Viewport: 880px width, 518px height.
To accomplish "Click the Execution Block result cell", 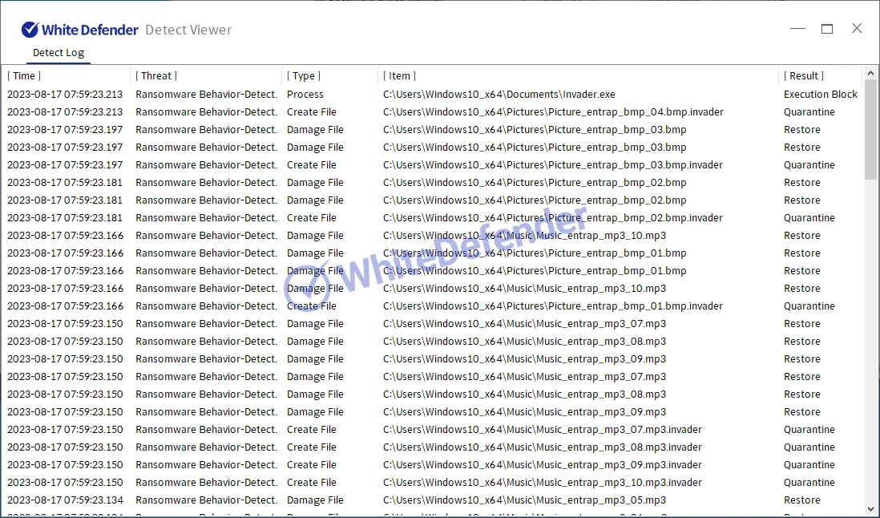I will click(x=820, y=95).
